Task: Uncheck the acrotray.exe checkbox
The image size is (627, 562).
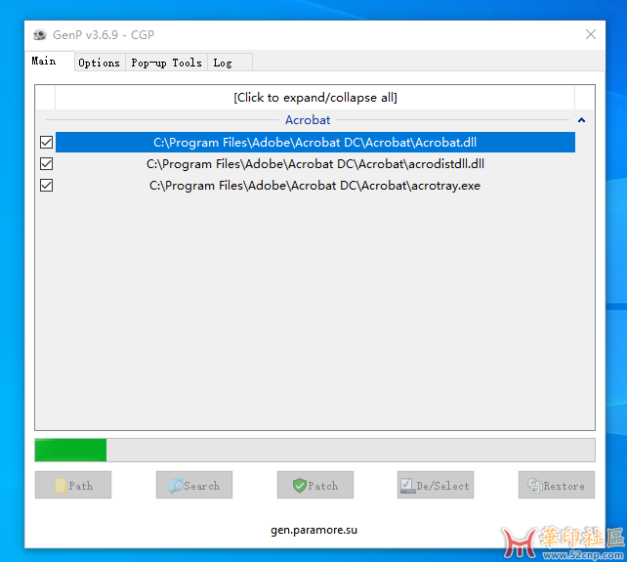Action: 46,186
